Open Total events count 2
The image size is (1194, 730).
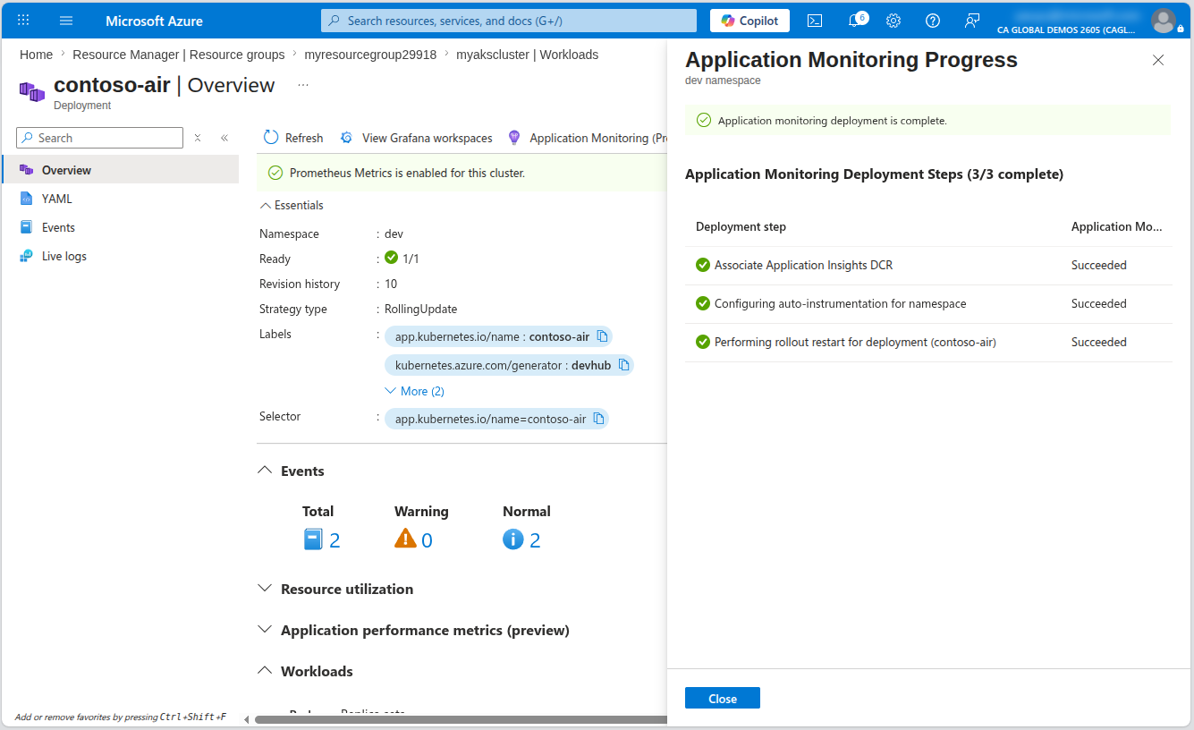[x=334, y=539]
